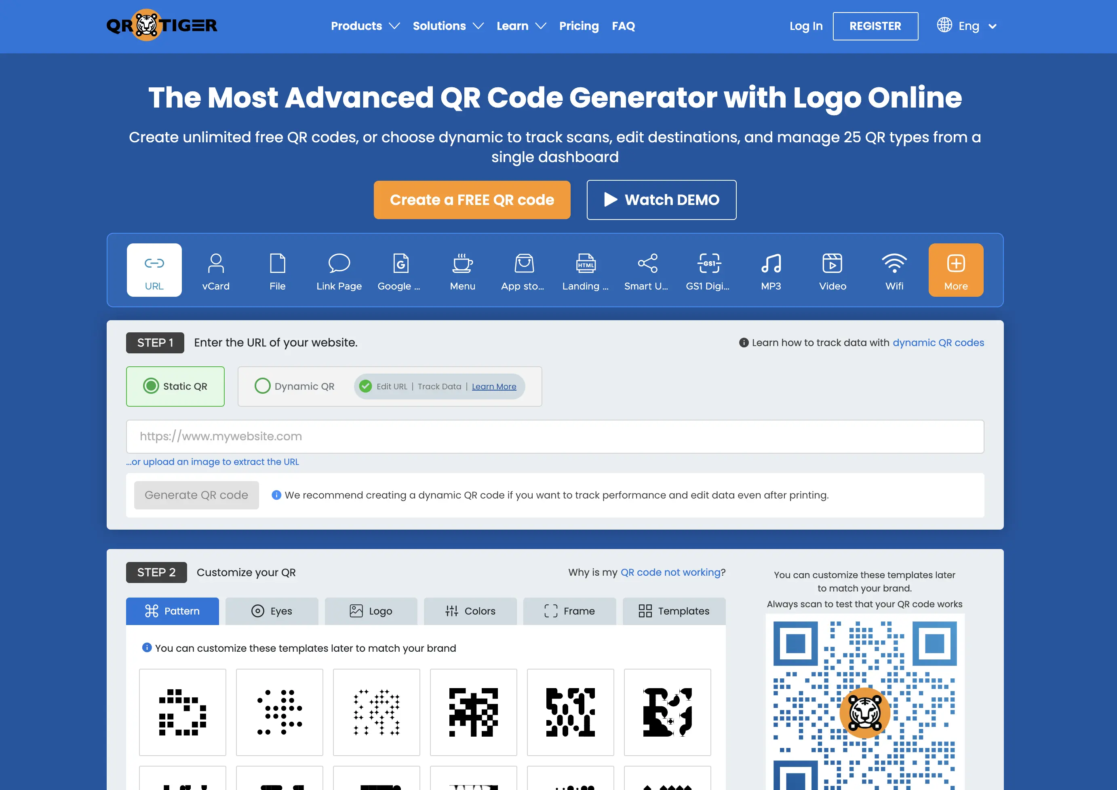Select the fourth dense square pattern thumbnail

[x=473, y=712]
